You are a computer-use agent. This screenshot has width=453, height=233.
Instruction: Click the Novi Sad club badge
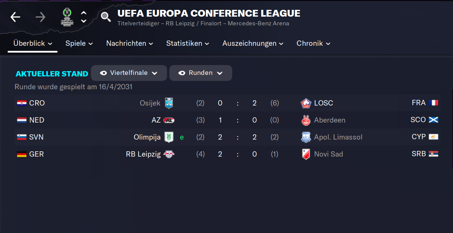pyautogui.click(x=306, y=154)
